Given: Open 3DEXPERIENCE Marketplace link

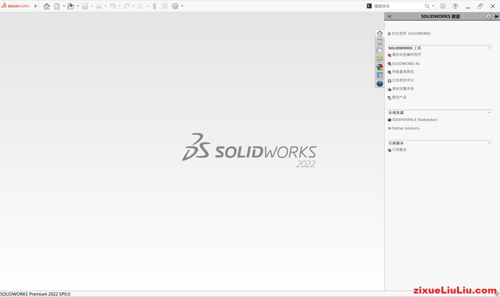Looking at the screenshot, I should click(x=415, y=120).
